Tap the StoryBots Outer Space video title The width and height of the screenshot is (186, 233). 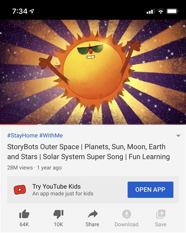tap(88, 152)
